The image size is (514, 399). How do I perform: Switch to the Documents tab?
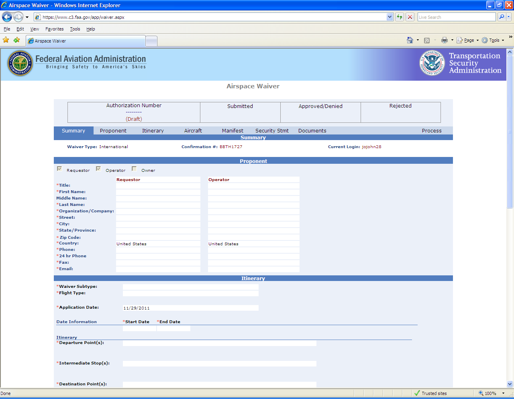(312, 131)
